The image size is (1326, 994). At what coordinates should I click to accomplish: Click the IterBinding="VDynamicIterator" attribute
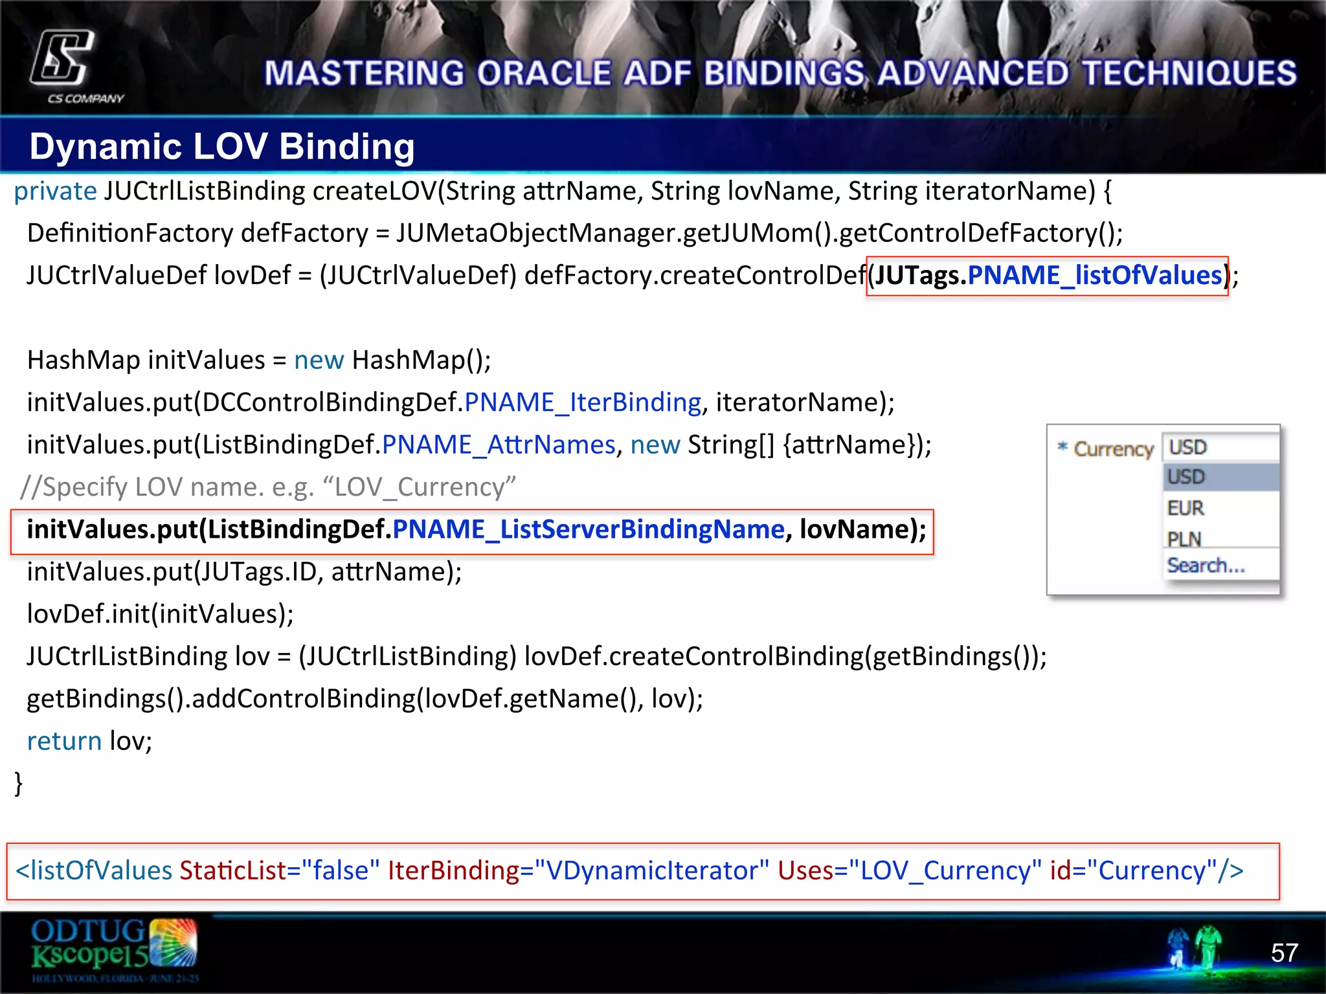tap(579, 871)
